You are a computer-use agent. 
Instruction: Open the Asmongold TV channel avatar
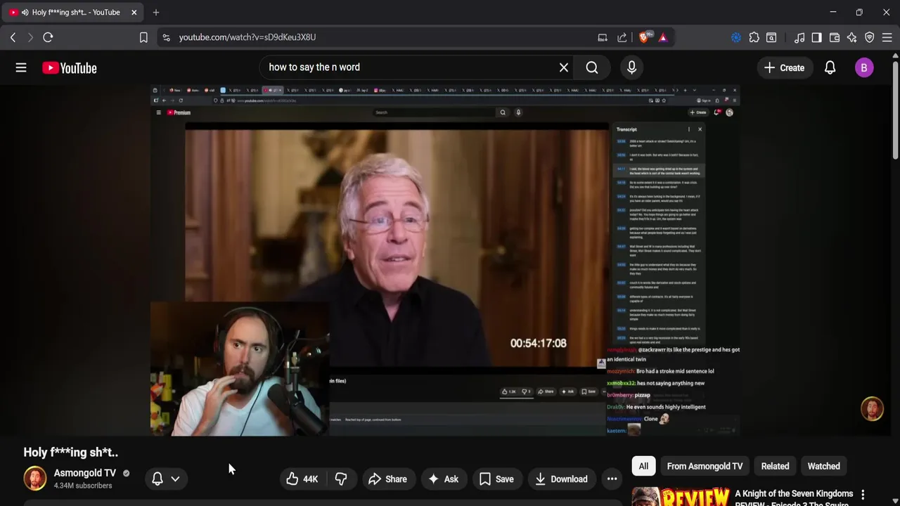click(35, 479)
